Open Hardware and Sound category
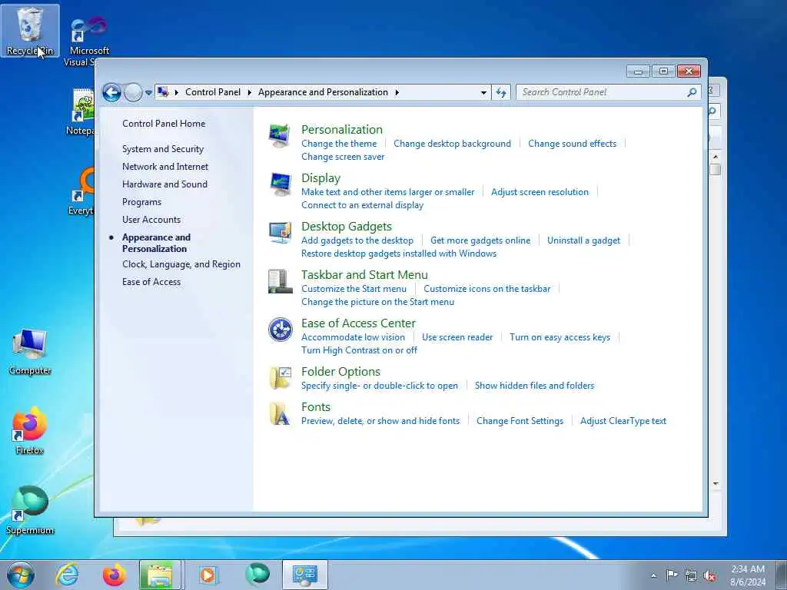Screen dimensions: 787x590 coord(164,184)
